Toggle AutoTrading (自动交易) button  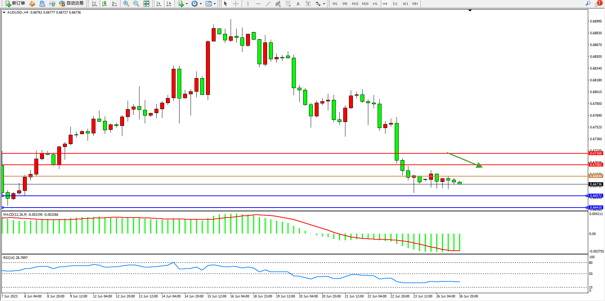pos(72,4)
